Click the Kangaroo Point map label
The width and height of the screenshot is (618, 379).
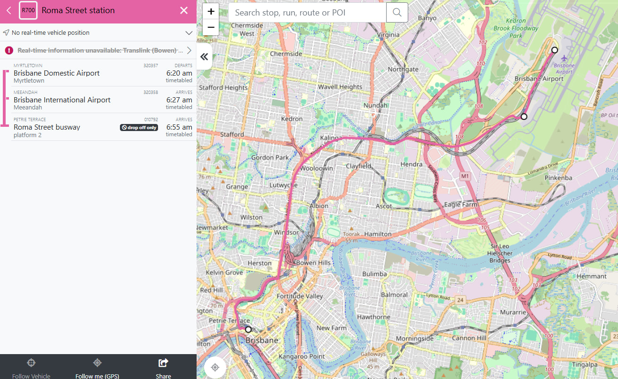click(302, 356)
